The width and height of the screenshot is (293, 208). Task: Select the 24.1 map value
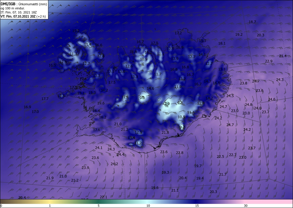point(99,148)
